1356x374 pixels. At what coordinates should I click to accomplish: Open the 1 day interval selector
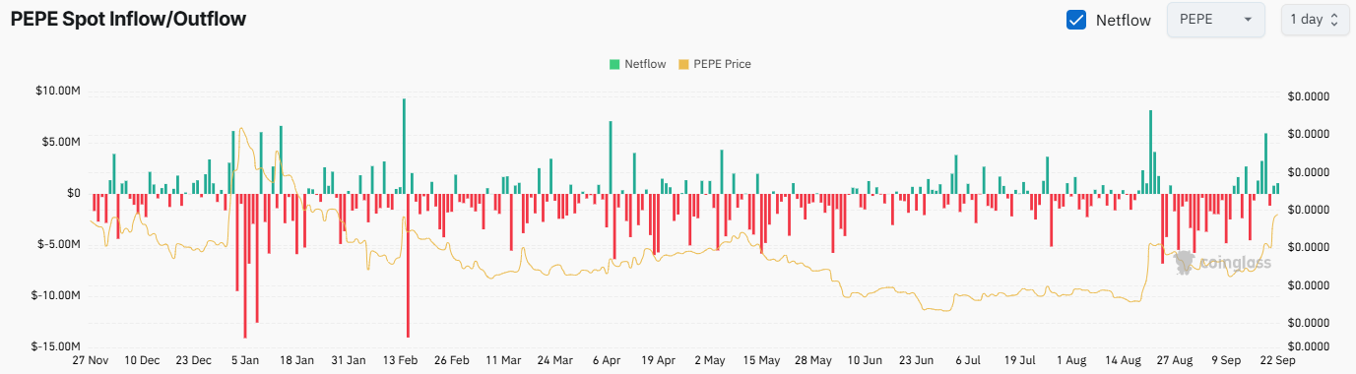(1314, 20)
